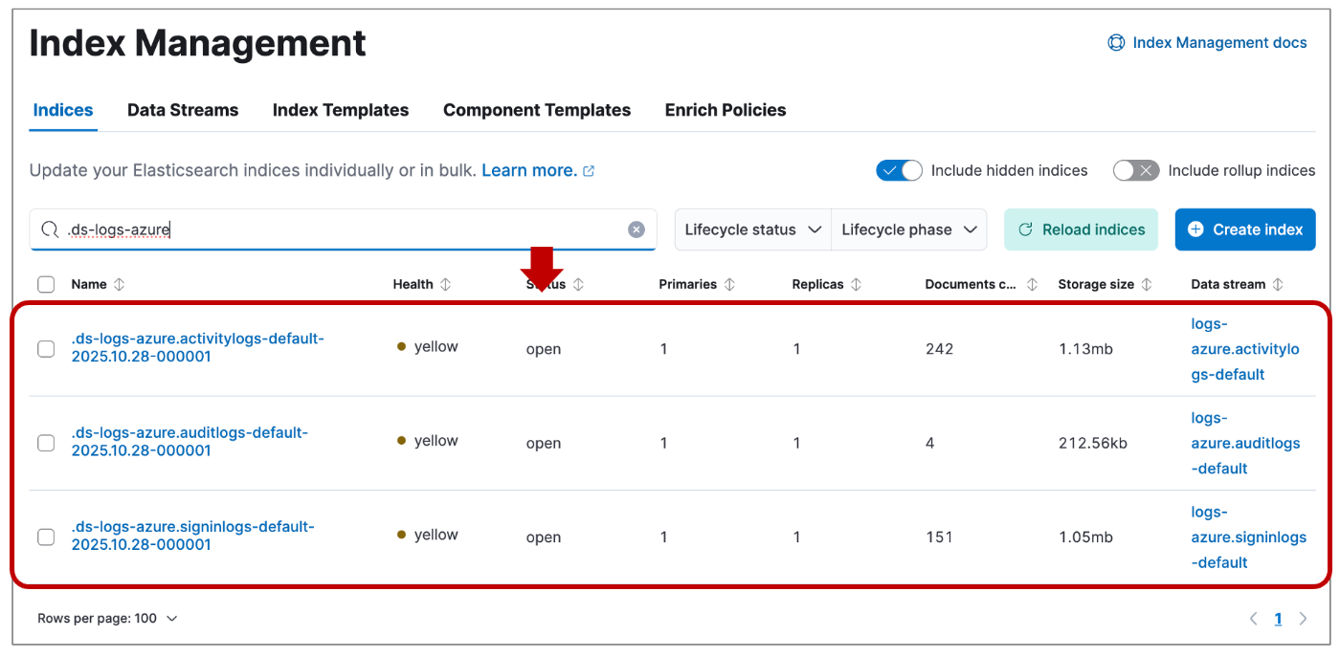Click the Storage size sort icon

(x=1147, y=284)
